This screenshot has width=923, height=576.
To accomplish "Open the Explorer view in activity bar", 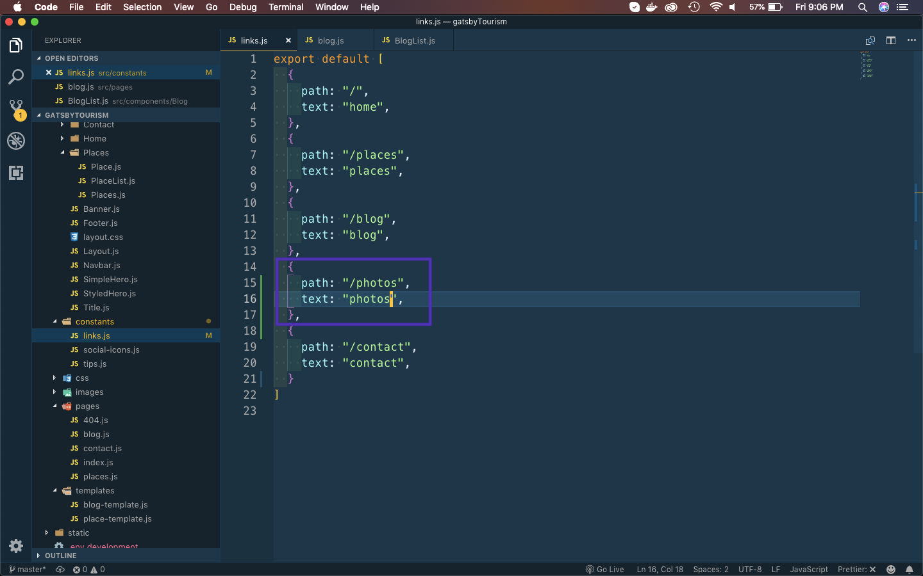I will coord(16,45).
